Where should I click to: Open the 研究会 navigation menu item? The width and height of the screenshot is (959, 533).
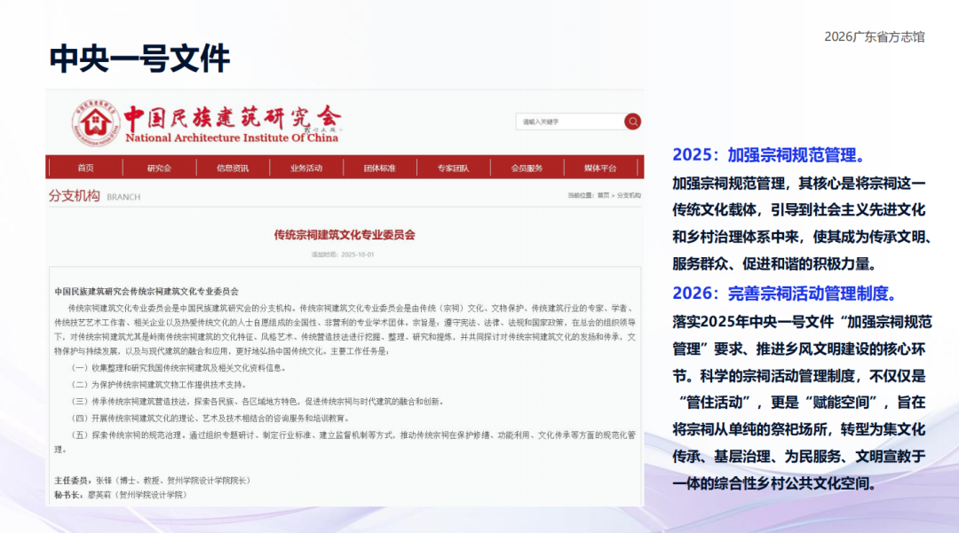coord(159,168)
